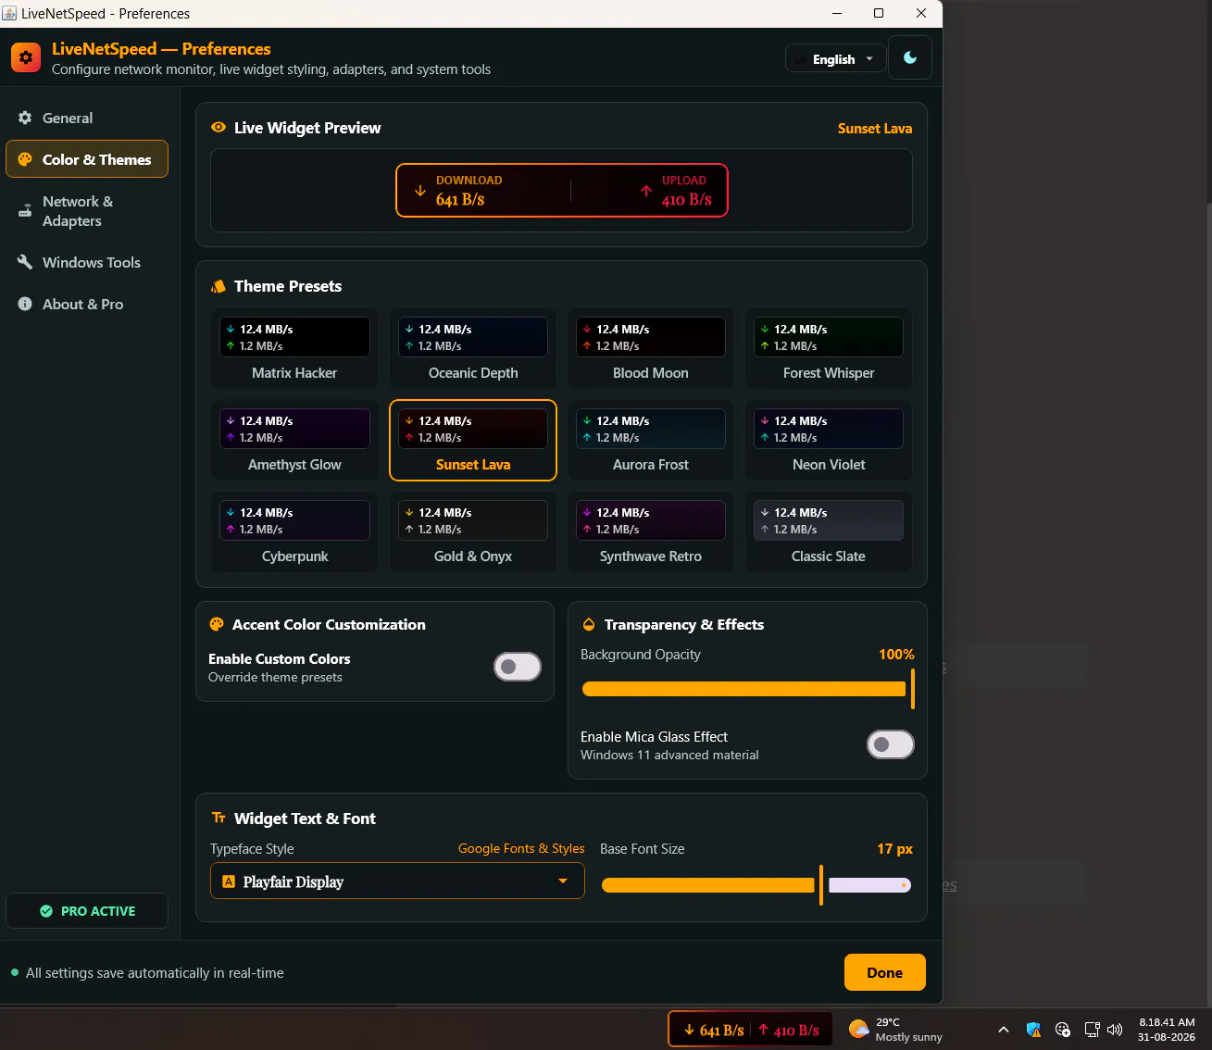
Task: Click the Background Opacity slider
Action: pos(748,689)
